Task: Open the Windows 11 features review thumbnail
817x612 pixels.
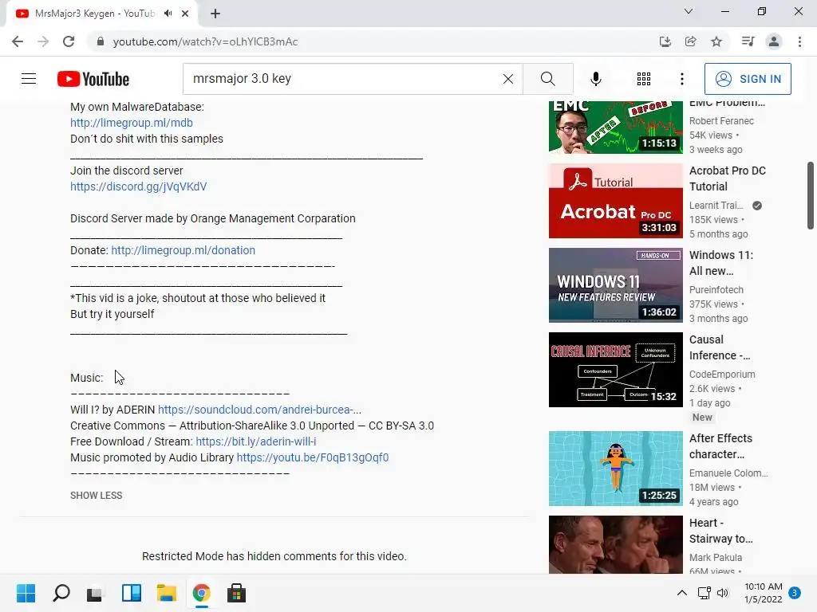Action: [x=615, y=285]
